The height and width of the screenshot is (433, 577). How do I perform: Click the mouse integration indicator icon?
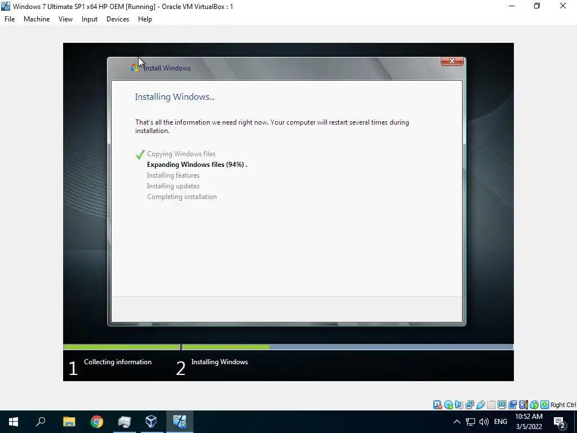pyautogui.click(x=534, y=405)
